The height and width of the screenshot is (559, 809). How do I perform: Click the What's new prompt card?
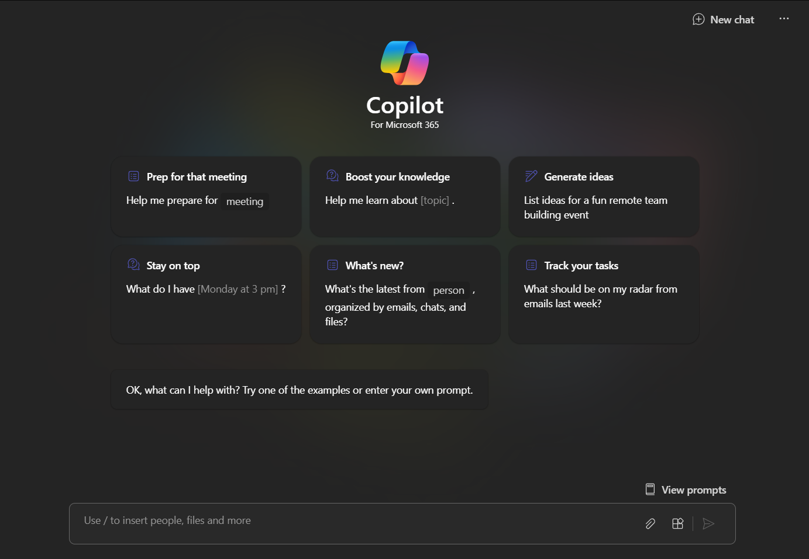tap(405, 295)
